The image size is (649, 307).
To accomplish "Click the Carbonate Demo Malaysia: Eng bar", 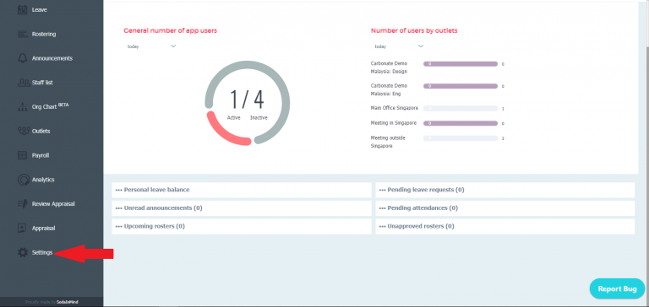I will [x=461, y=86].
